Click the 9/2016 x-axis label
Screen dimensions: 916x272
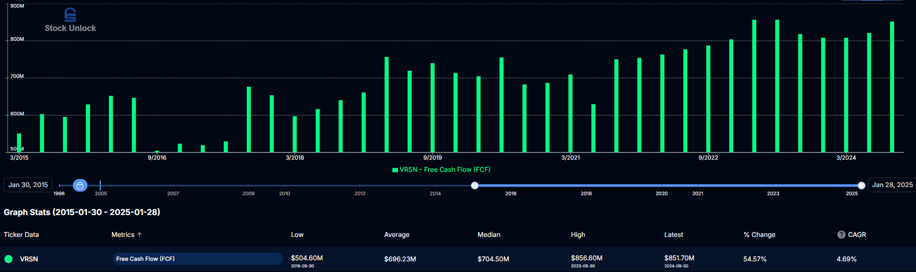click(x=157, y=158)
